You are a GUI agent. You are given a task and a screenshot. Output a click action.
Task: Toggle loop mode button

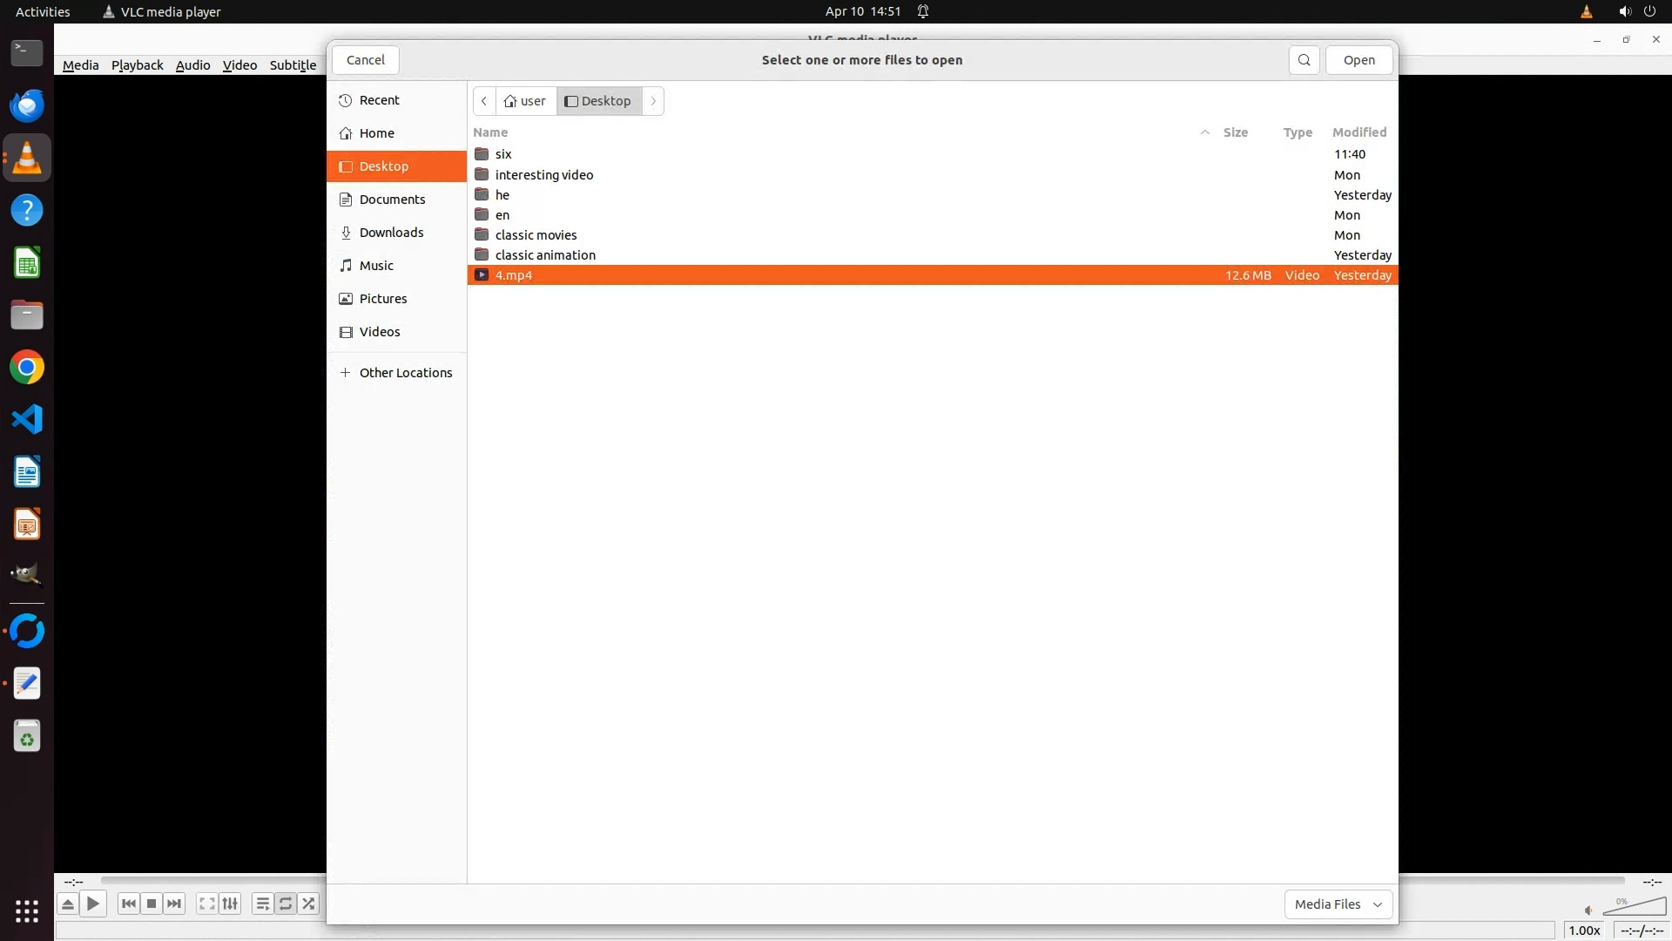click(x=286, y=904)
